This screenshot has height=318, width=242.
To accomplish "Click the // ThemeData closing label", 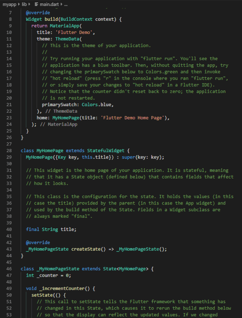I will [62, 111].
